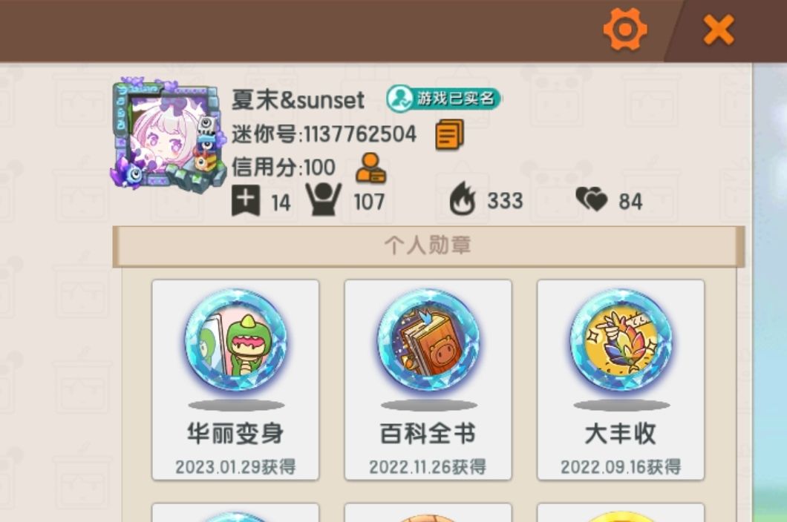
Task: Open the 大丰收 medal card
Action: click(621, 380)
